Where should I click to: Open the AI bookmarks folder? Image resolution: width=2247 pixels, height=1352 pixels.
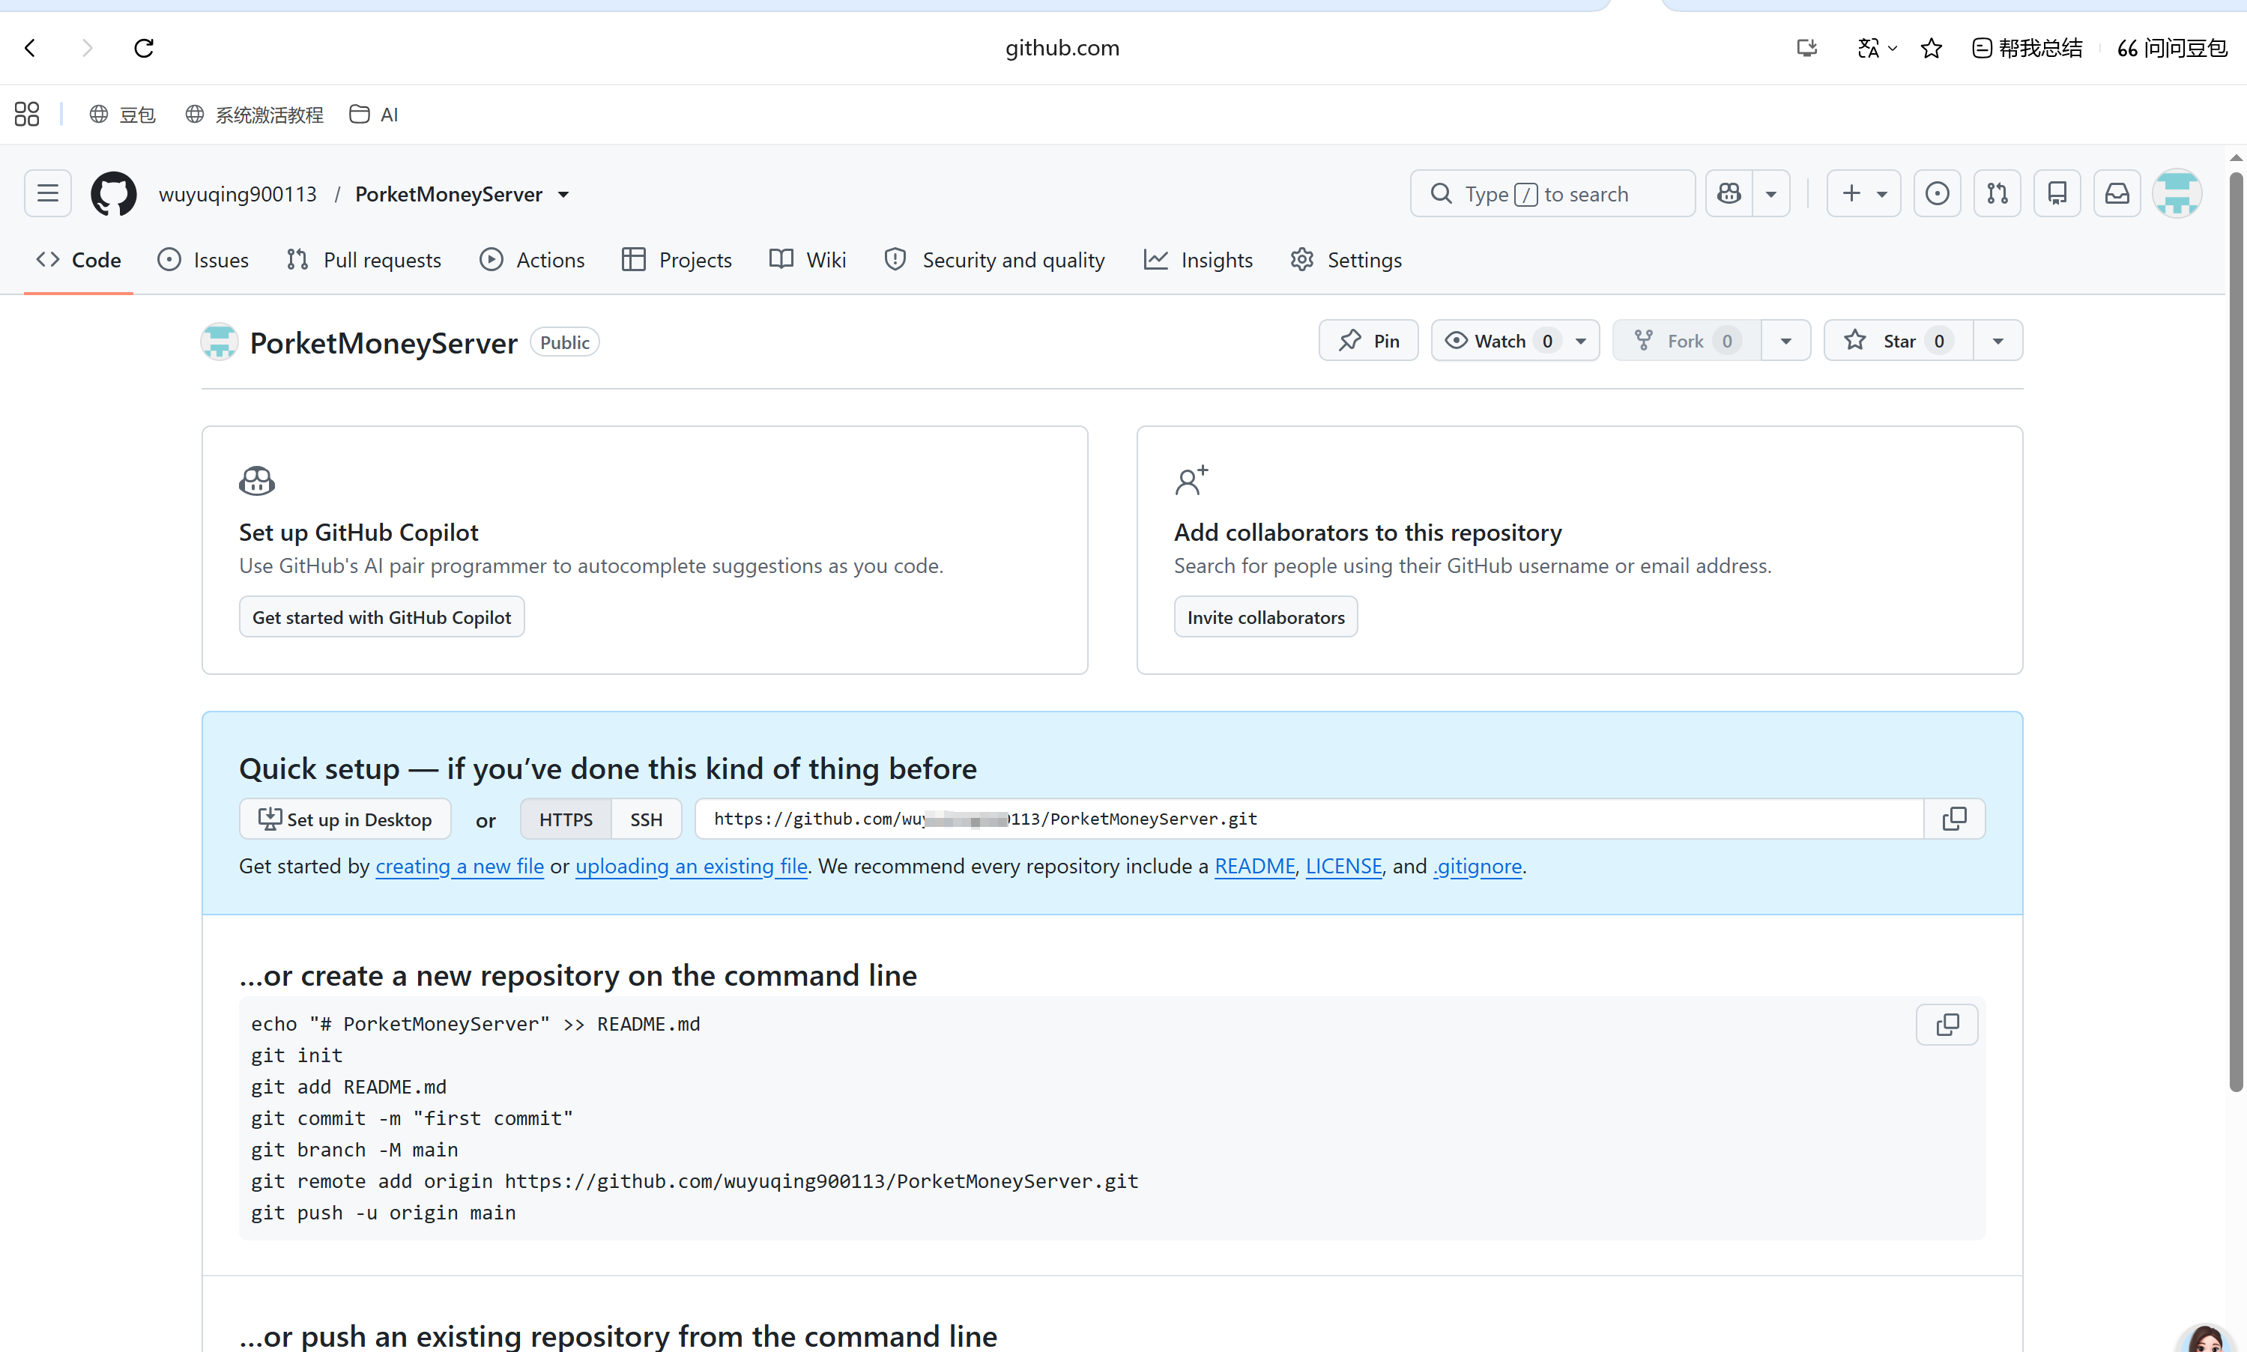(375, 114)
